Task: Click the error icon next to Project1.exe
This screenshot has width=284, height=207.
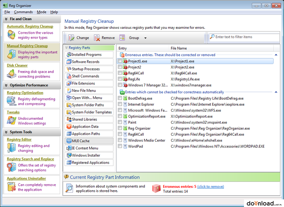Action: click(x=125, y=61)
